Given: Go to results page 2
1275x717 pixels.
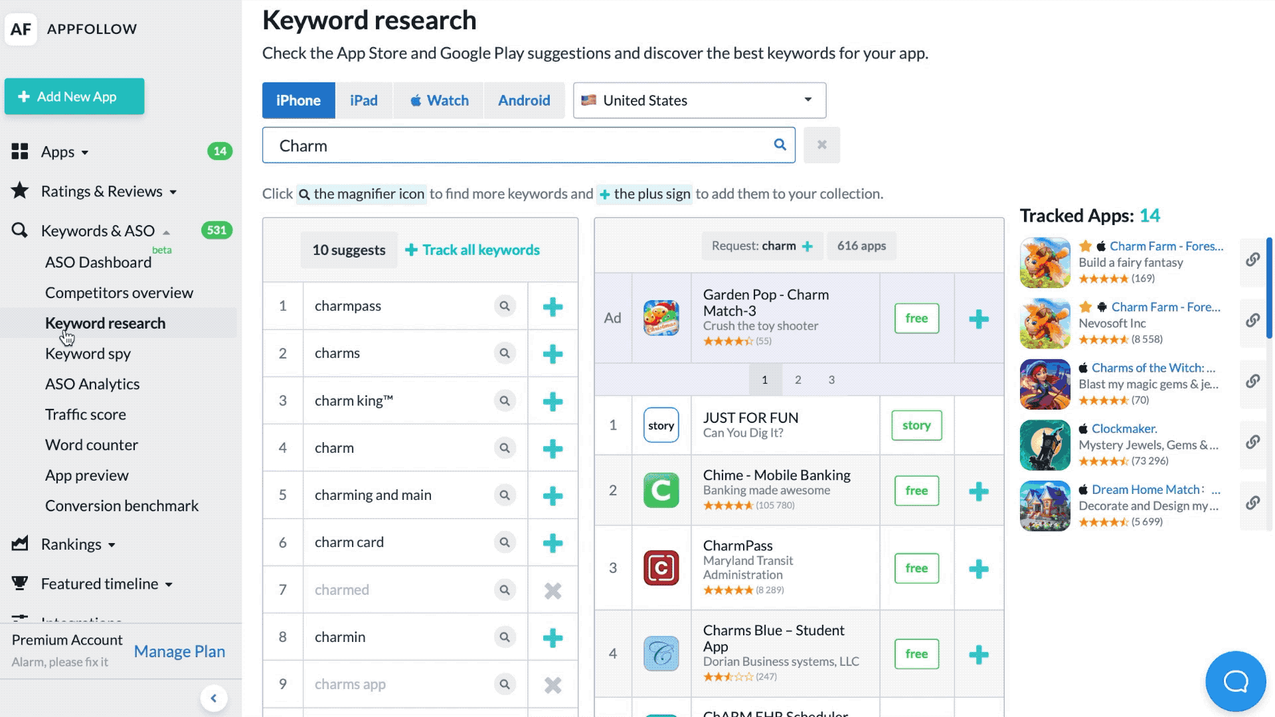Looking at the screenshot, I should [x=798, y=380].
